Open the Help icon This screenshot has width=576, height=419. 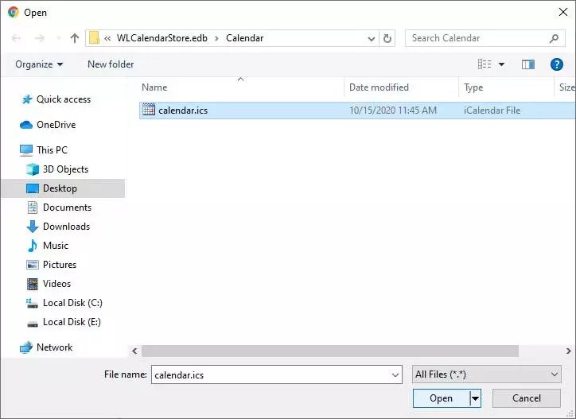click(557, 64)
